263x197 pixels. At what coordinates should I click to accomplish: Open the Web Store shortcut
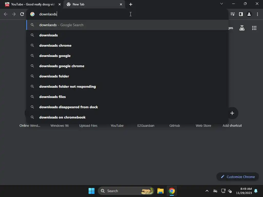pyautogui.click(x=203, y=126)
